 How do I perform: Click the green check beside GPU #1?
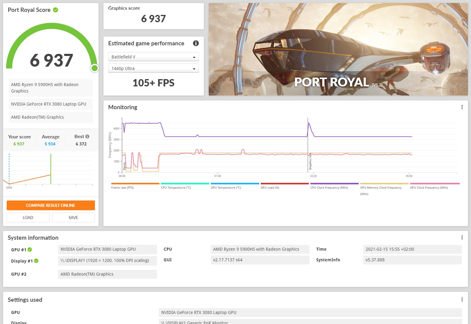coord(30,249)
